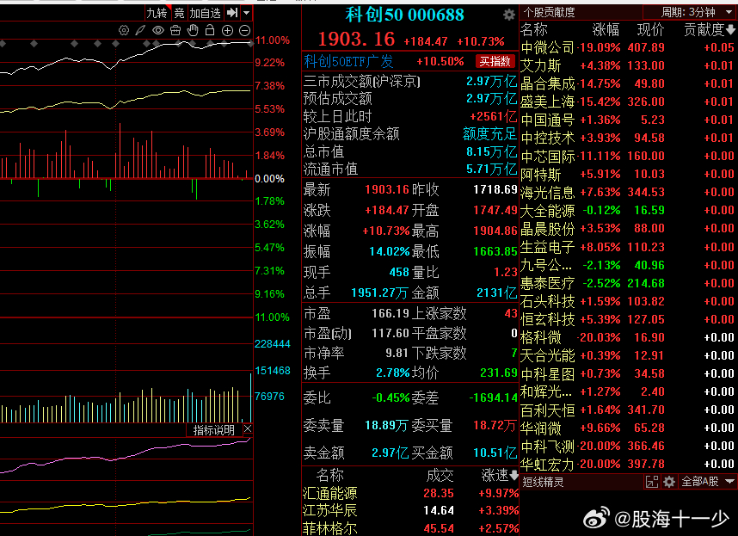Click the 科创50 000688 title
The width and height of the screenshot is (738, 536).
405,15
